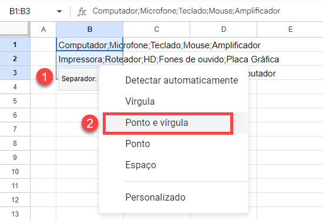Select column A header
Image resolution: width=323 pixels, height=220 pixels.
point(43,29)
